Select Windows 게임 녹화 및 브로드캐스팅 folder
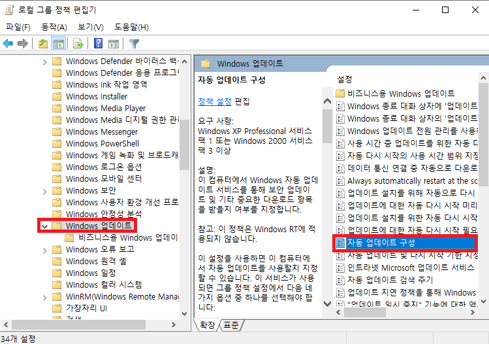 122,155
